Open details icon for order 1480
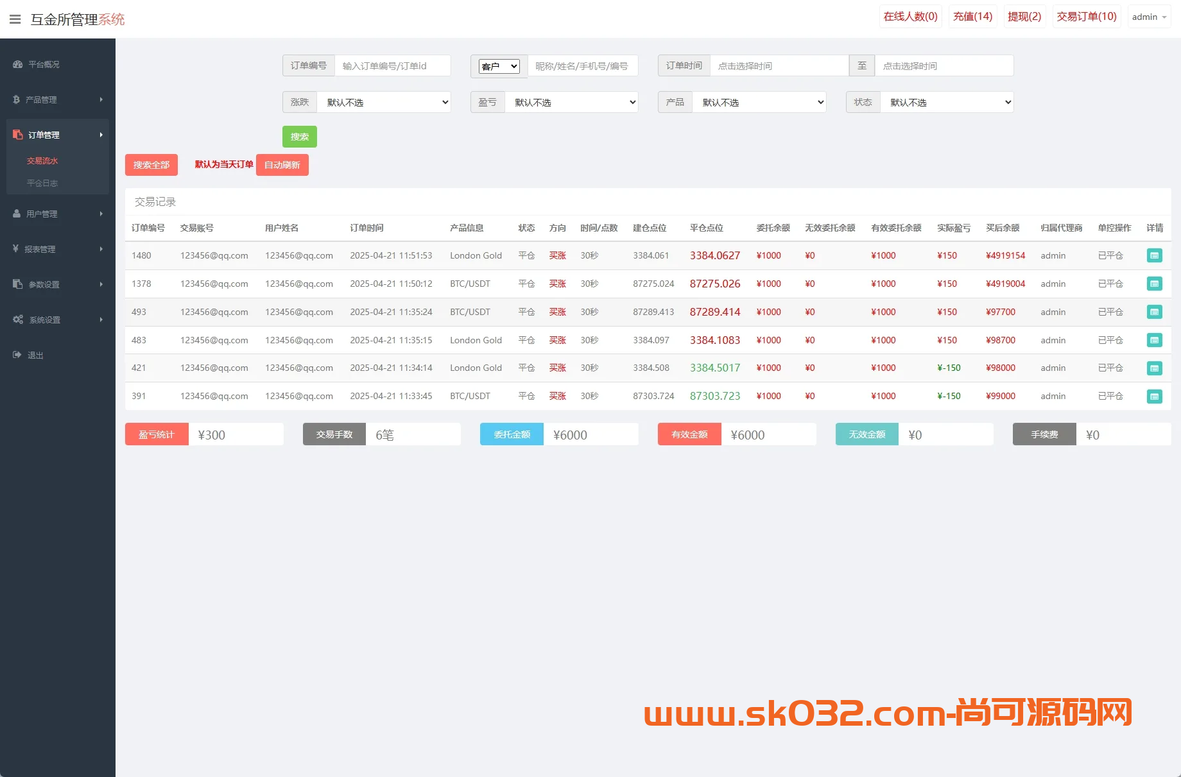This screenshot has width=1181, height=777. (1154, 255)
